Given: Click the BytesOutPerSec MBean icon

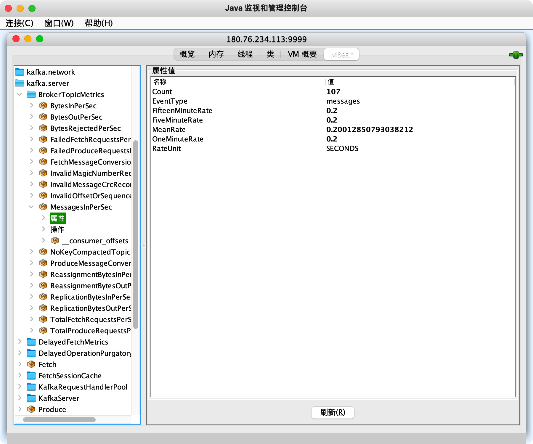Looking at the screenshot, I should coord(43,117).
